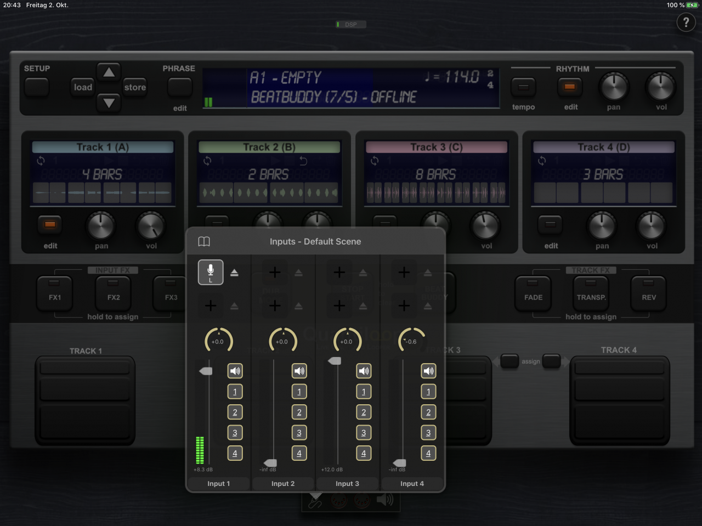Click the RHYTHM vol knob
Viewport: 702px width, 526px height.
[661, 87]
